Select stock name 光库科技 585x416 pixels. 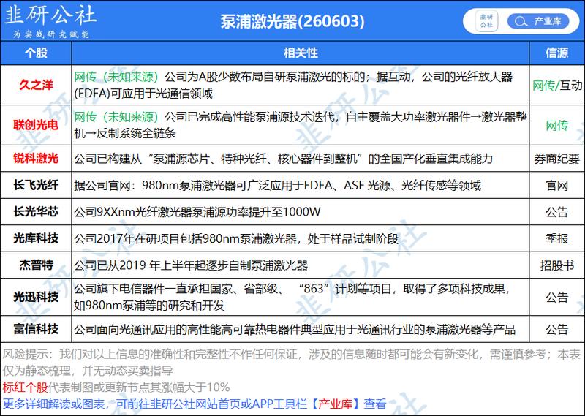coord(36,238)
